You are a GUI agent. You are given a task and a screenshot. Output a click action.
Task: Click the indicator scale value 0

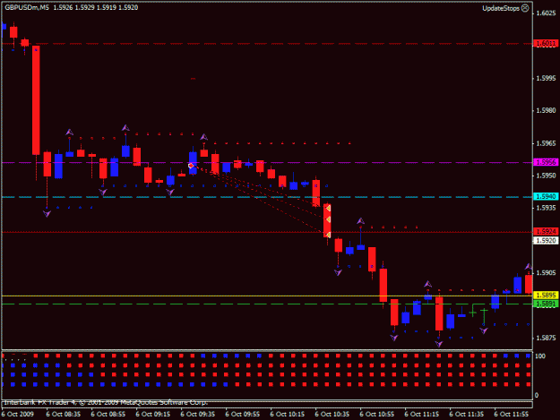(x=537, y=396)
